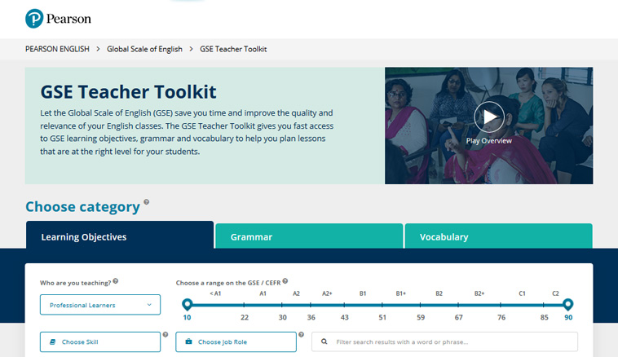This screenshot has width=618, height=357.
Task: Click the filter search results input field
Action: 444,342
